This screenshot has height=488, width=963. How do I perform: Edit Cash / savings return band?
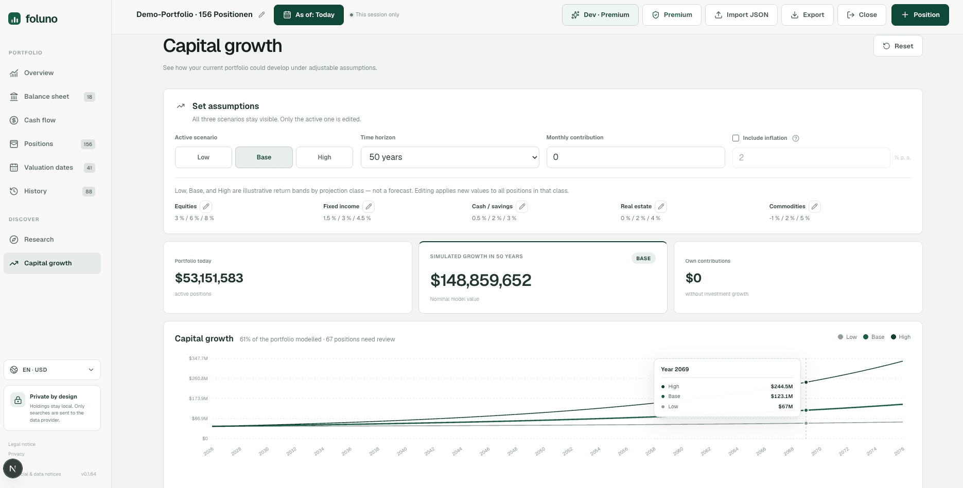pyautogui.click(x=522, y=206)
